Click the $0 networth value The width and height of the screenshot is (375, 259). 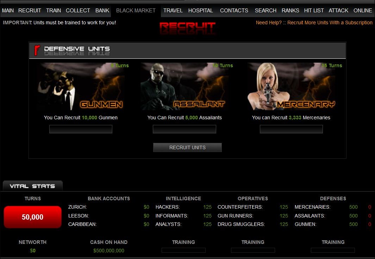(x=33, y=251)
